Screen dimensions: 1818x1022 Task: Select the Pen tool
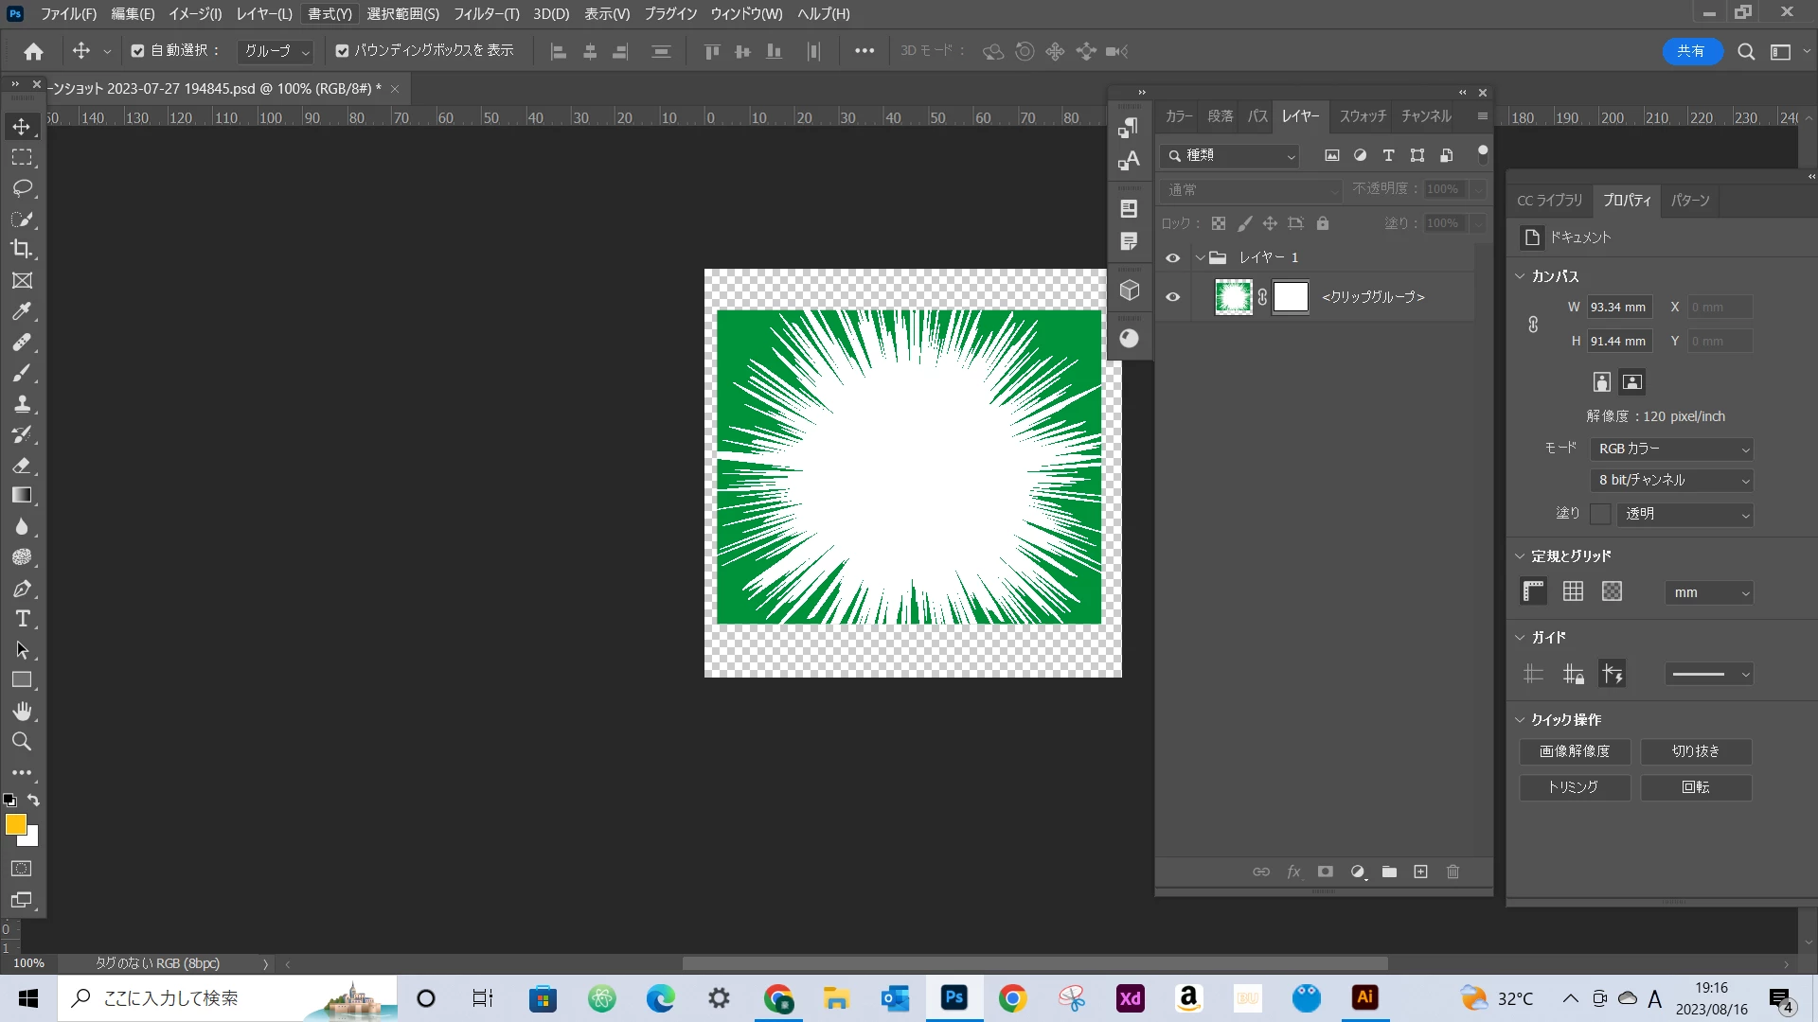tap(22, 589)
